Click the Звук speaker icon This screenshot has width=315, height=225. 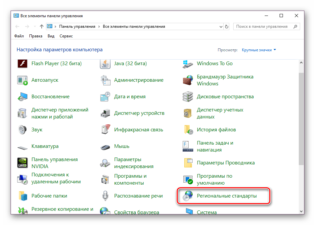click(x=22, y=130)
